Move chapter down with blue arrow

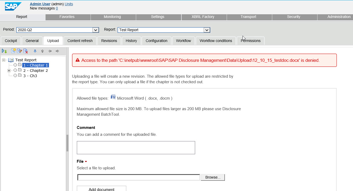[x=35, y=51]
